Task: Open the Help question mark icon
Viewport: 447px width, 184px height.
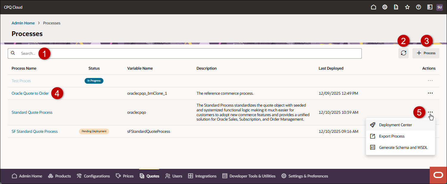Action: pyautogui.click(x=418, y=7)
